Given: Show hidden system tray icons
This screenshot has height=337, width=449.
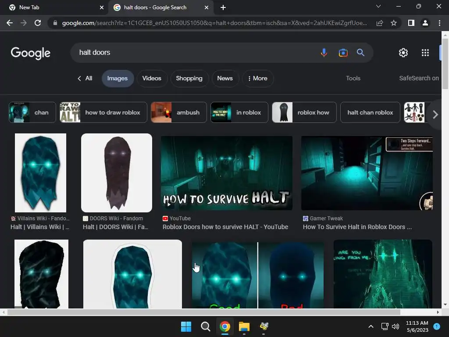Looking at the screenshot, I should 371,326.
